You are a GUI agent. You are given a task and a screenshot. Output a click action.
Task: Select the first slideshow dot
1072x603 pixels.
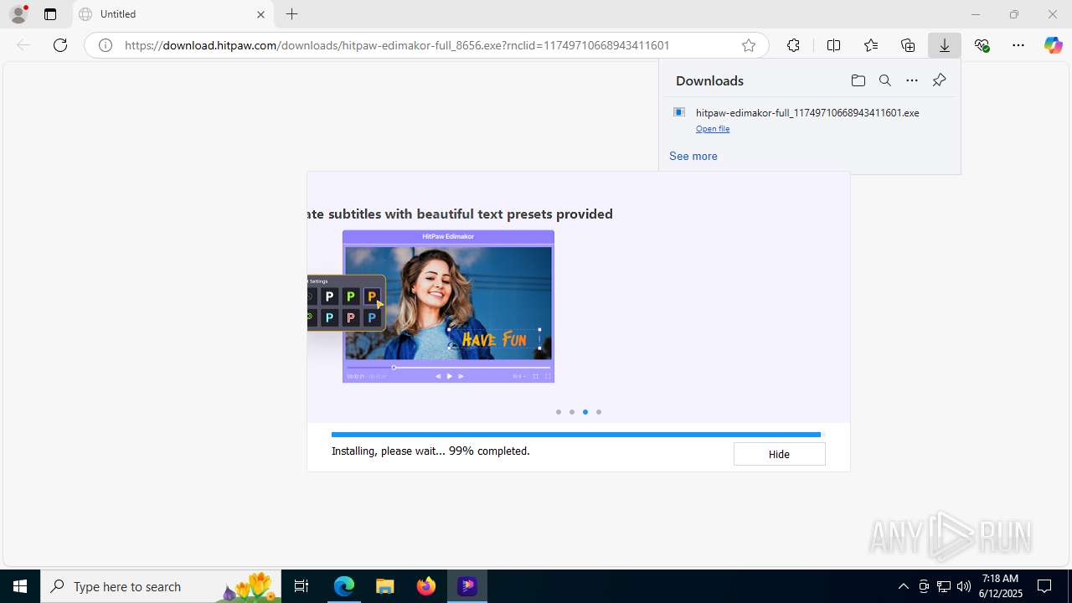[559, 412]
